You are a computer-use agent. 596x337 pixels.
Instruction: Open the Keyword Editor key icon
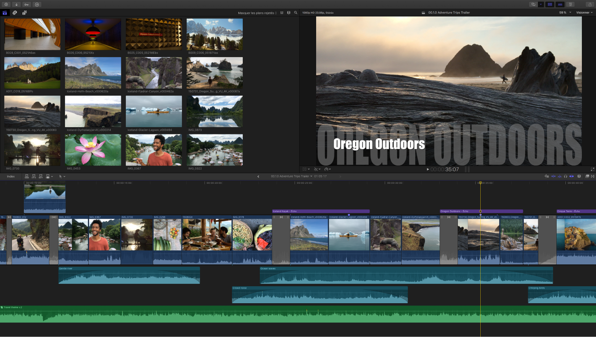coord(27,4)
